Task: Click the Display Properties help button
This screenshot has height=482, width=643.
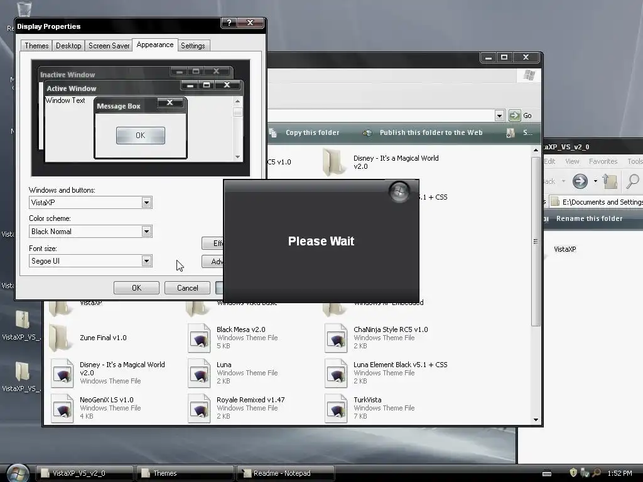Action: click(x=229, y=23)
